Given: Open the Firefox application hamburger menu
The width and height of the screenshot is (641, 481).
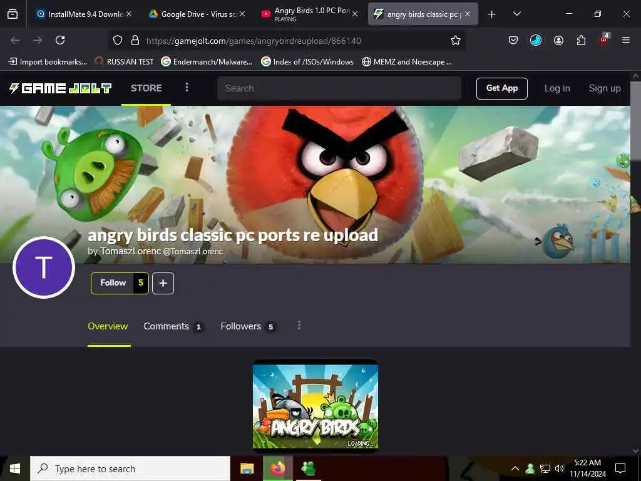Looking at the screenshot, I should pyautogui.click(x=626, y=40).
